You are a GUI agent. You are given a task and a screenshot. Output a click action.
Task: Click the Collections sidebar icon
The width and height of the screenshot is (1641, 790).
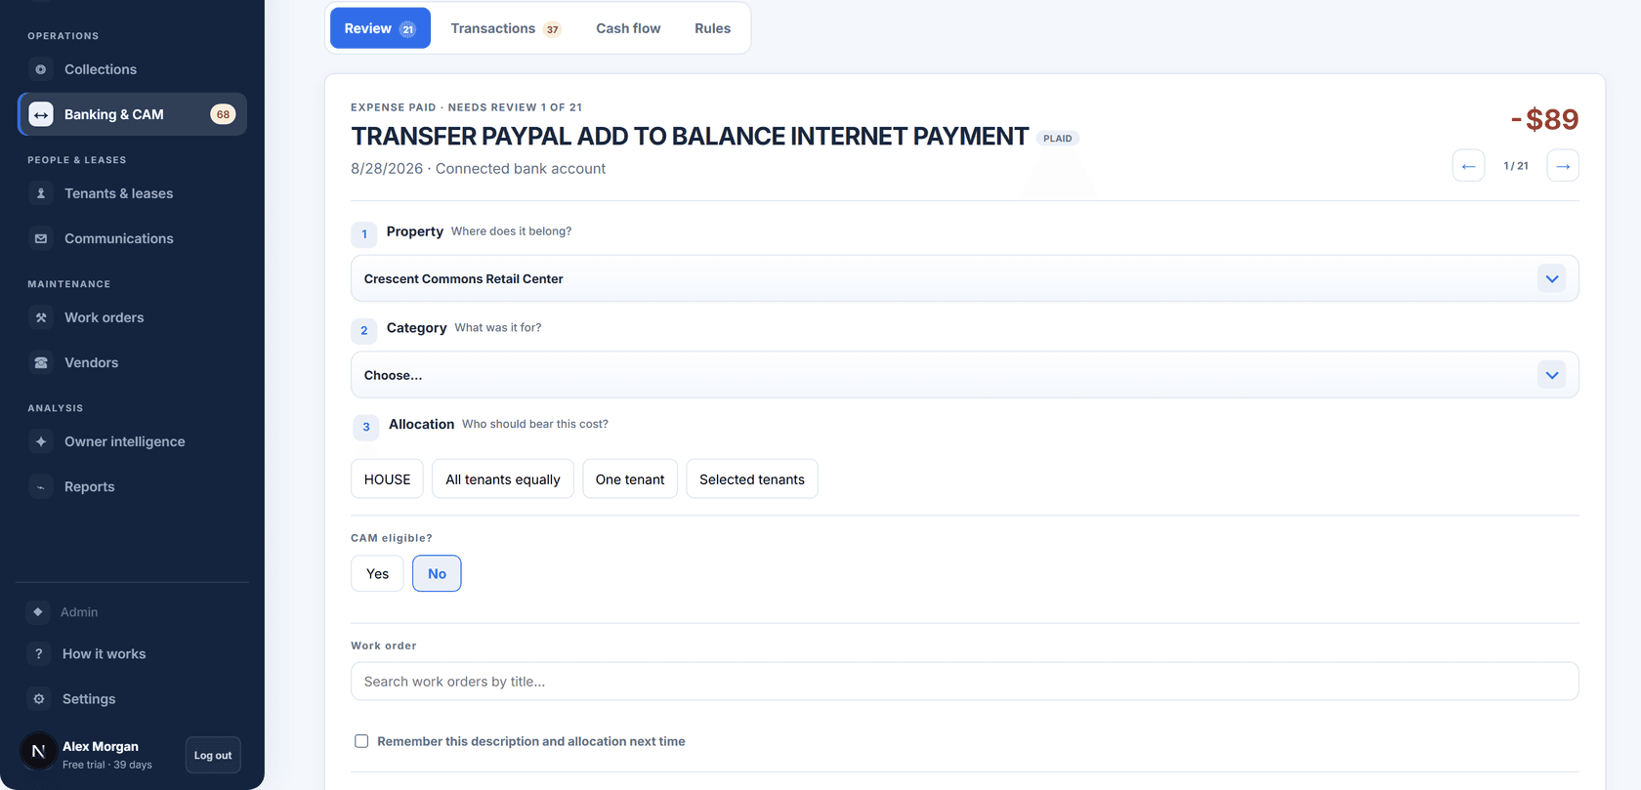pos(40,69)
